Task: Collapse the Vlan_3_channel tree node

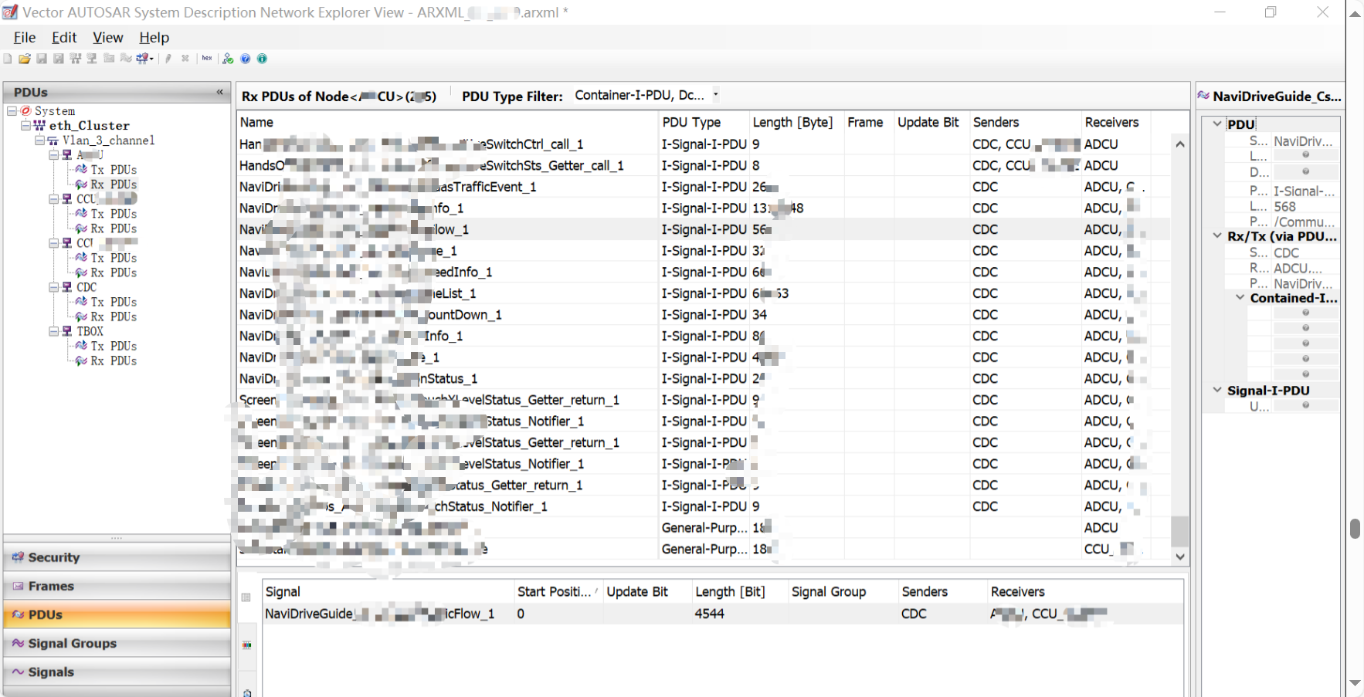Action: [39, 140]
